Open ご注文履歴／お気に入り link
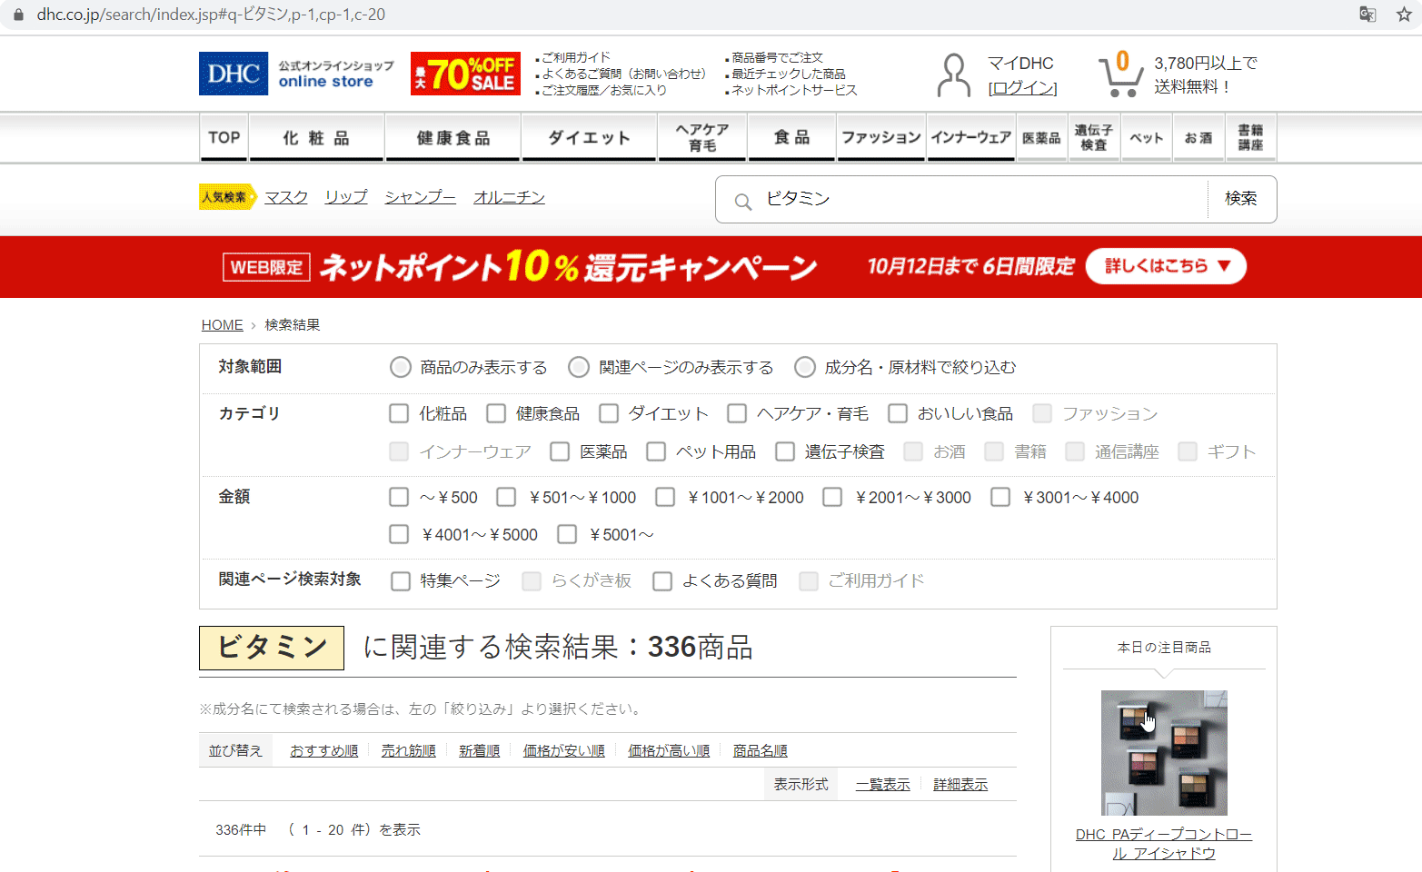Viewport: 1422px width, 872px height. [x=604, y=90]
